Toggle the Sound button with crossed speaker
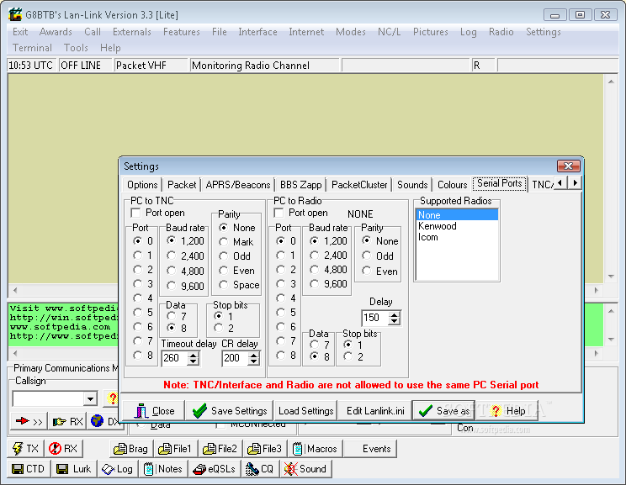Screen dimensions: 626x485 305,469
